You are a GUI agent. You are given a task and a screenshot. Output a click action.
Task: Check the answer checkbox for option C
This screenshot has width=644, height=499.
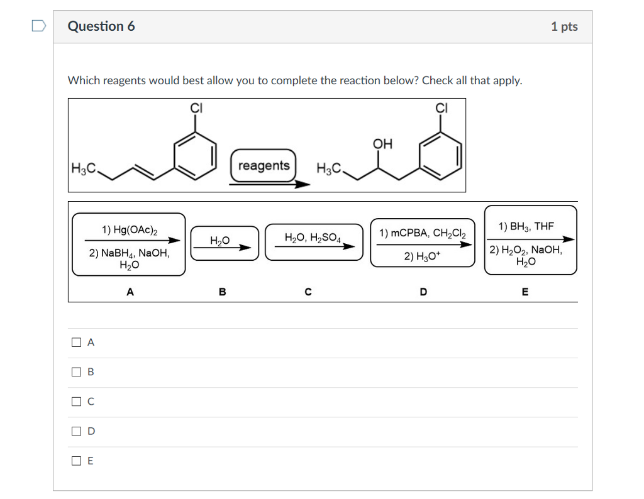76,401
